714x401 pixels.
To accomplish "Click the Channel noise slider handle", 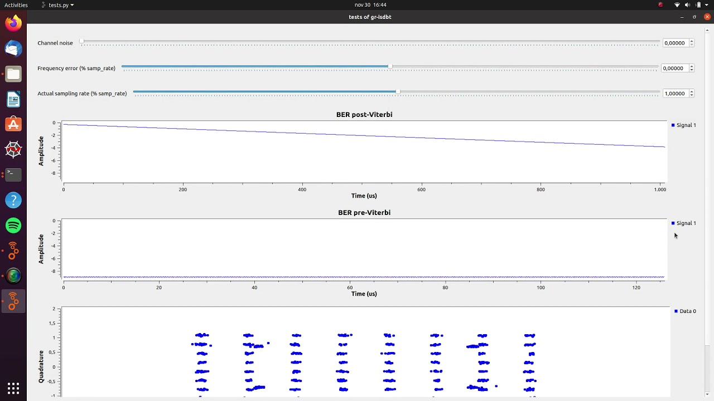I will [81, 41].
